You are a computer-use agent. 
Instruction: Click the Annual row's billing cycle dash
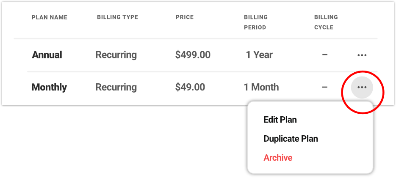coord(325,55)
